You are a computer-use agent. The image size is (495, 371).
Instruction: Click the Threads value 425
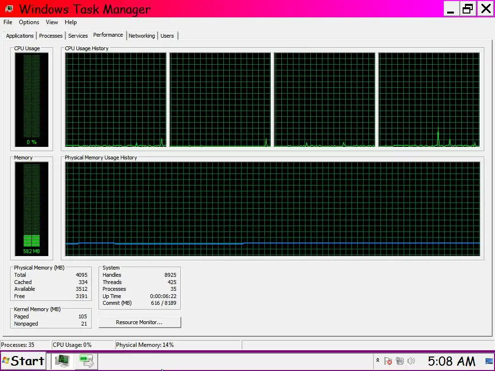[x=172, y=282]
